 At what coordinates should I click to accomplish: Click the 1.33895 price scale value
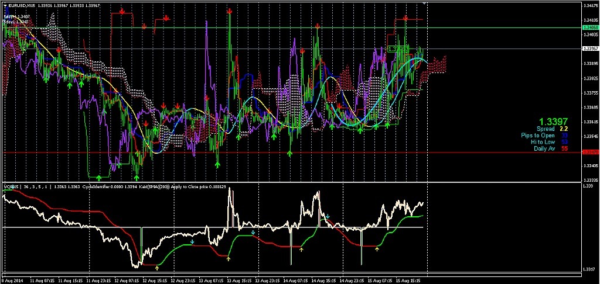589,64
